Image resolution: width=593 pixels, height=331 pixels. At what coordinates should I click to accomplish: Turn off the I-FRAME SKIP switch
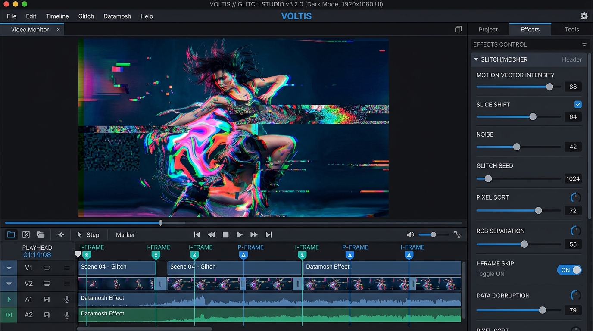click(x=569, y=270)
